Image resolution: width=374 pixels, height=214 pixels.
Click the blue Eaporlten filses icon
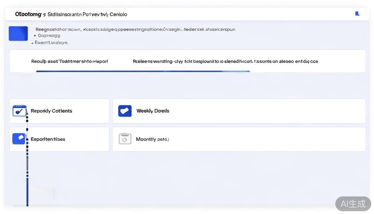tap(19, 139)
